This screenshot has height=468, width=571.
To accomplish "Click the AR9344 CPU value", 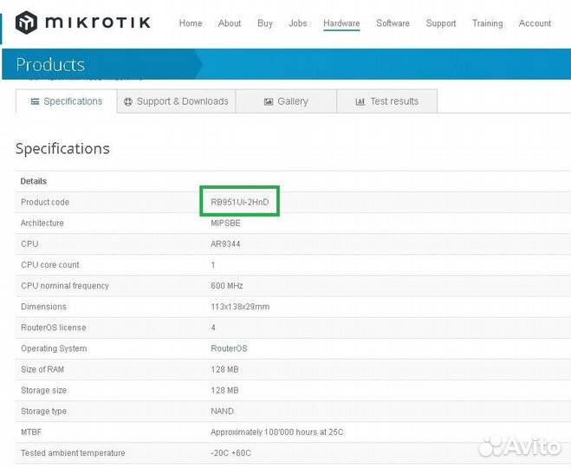I will point(225,244).
